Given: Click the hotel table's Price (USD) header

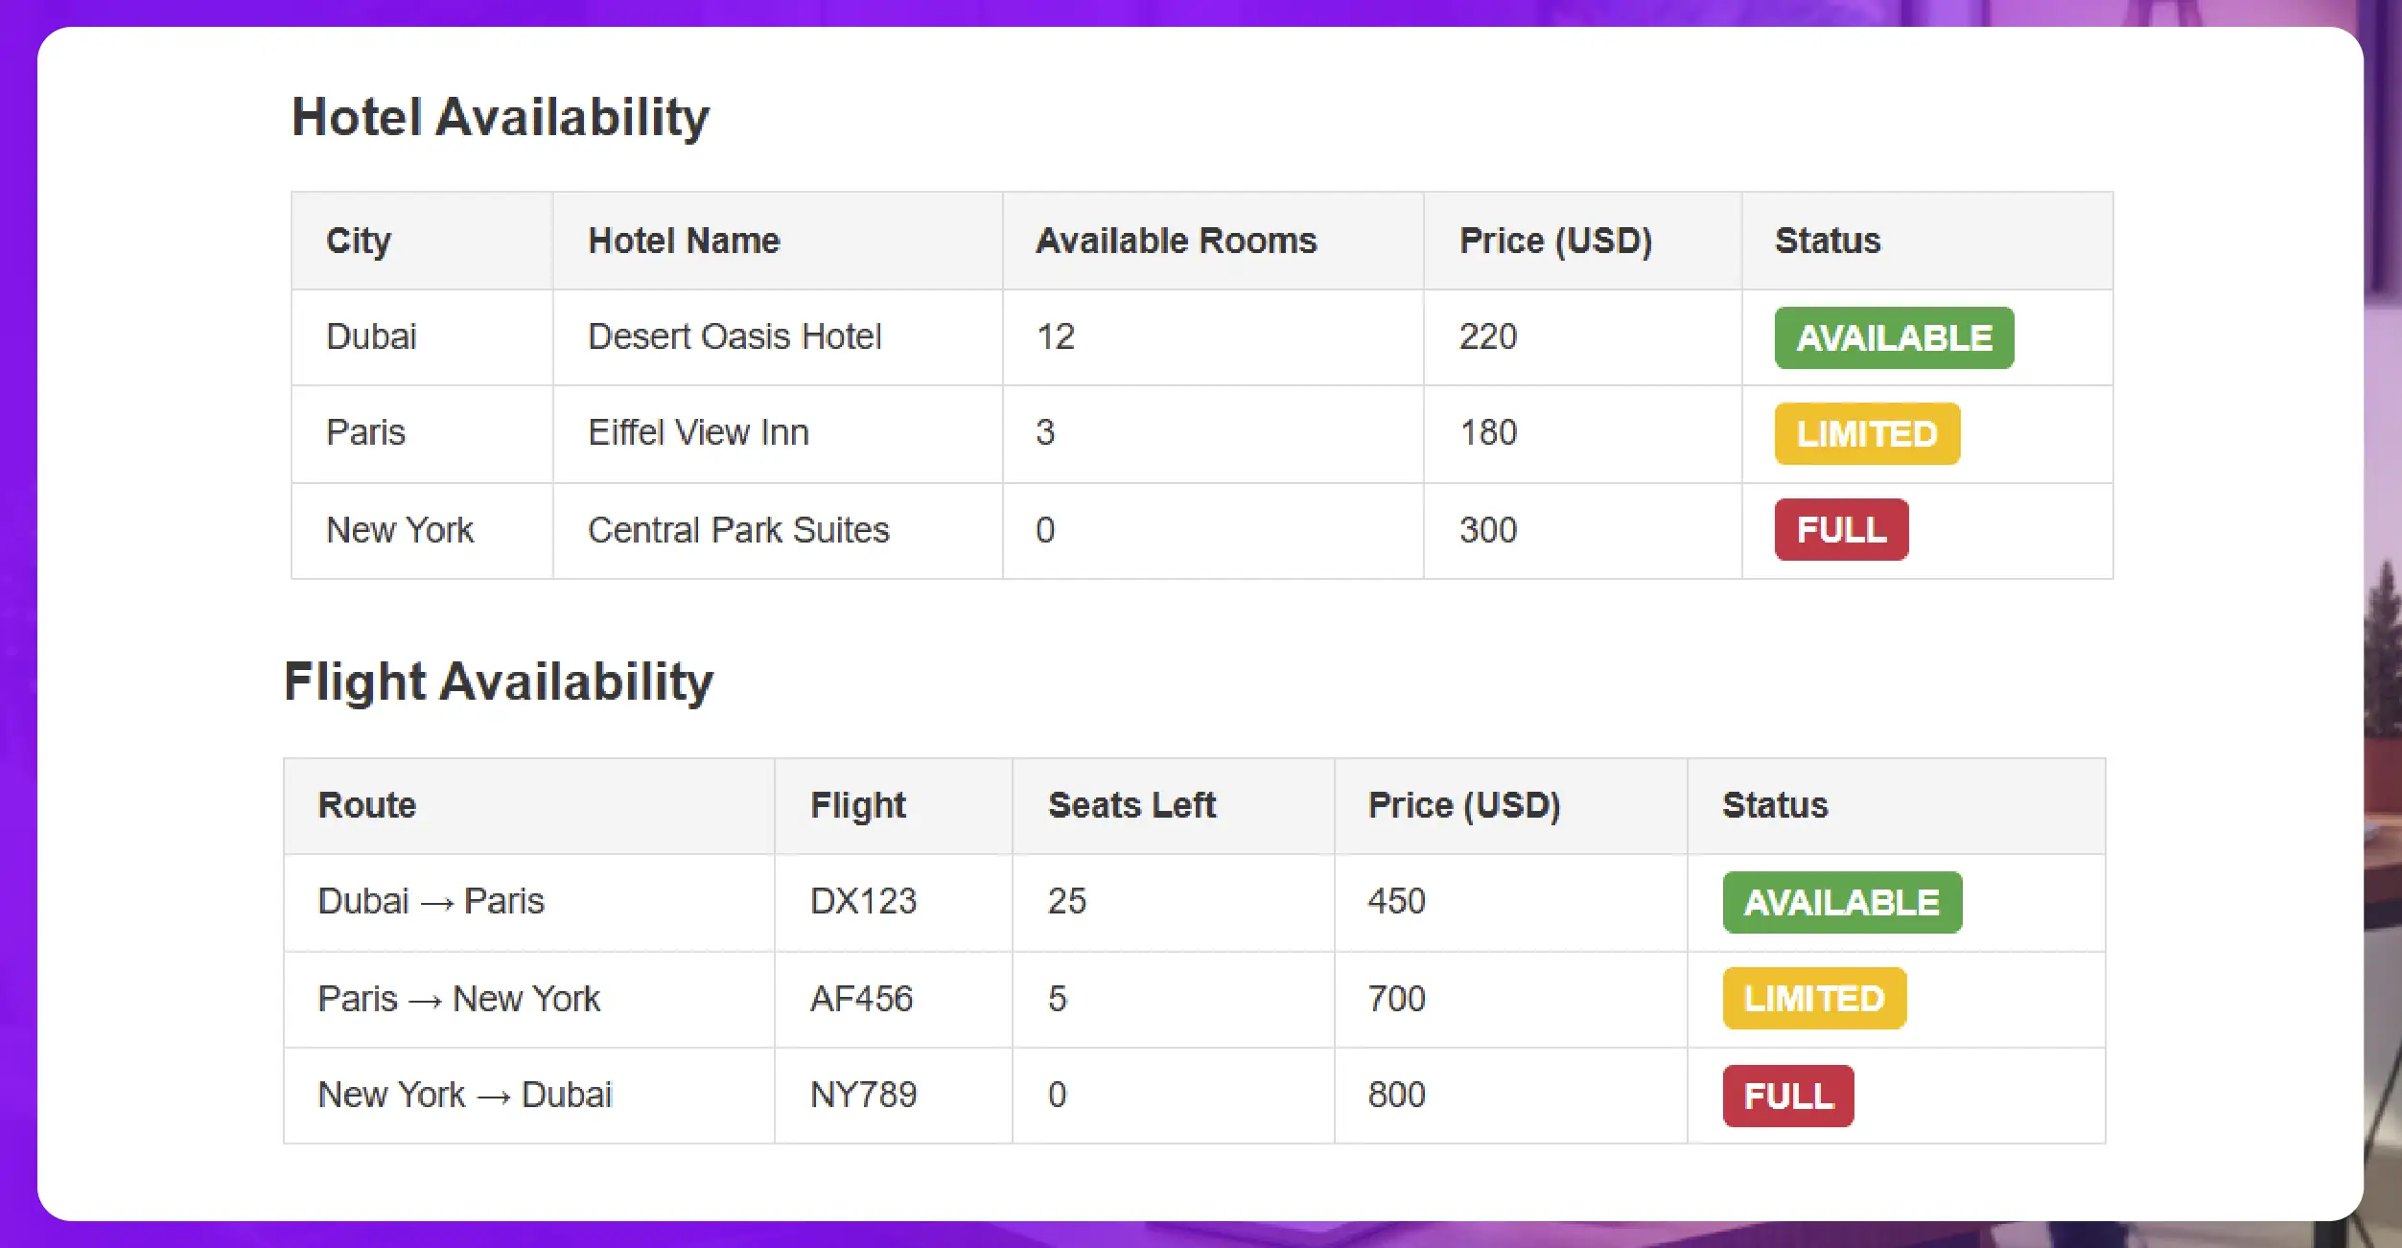Looking at the screenshot, I should pos(1555,241).
